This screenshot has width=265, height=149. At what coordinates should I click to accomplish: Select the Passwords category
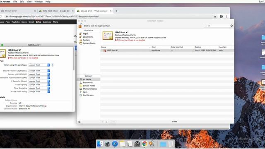pos(88,82)
